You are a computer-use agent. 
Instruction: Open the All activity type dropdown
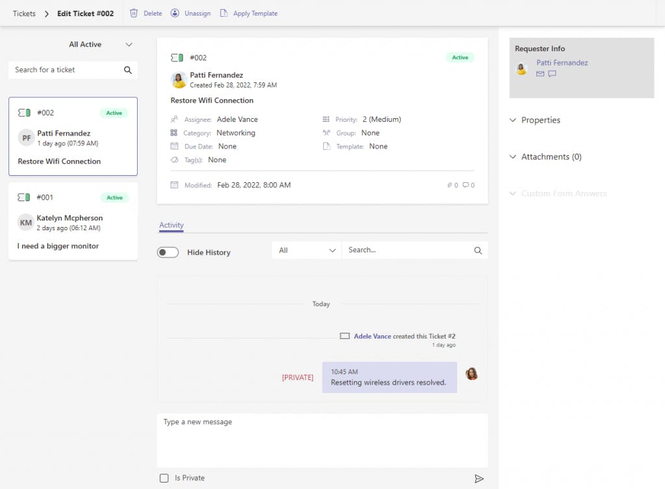(307, 250)
